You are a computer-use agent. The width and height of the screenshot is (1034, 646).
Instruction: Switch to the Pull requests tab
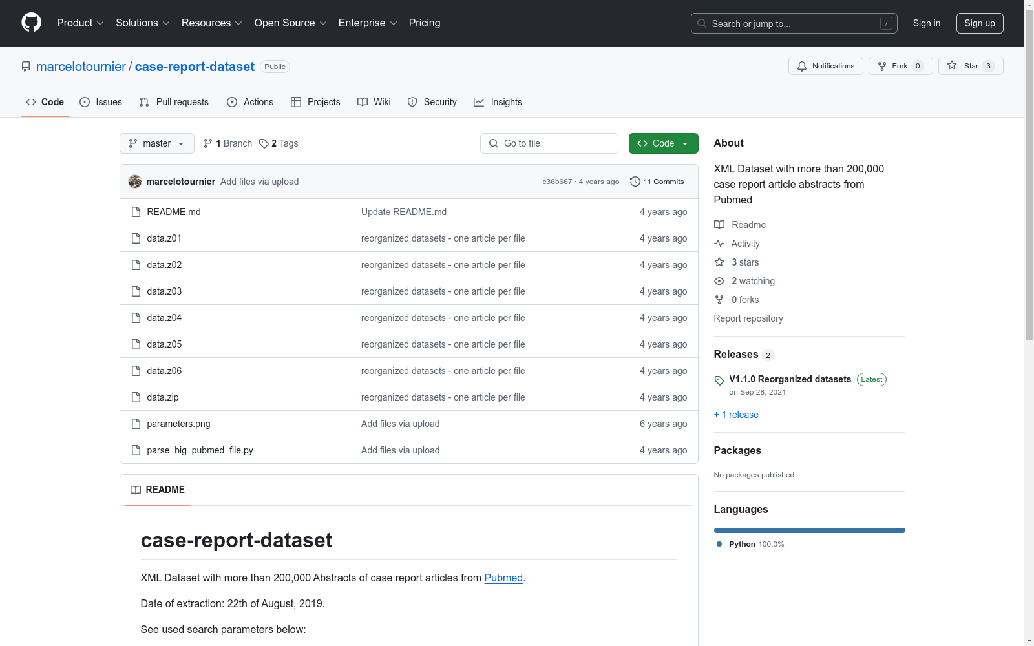click(x=174, y=102)
